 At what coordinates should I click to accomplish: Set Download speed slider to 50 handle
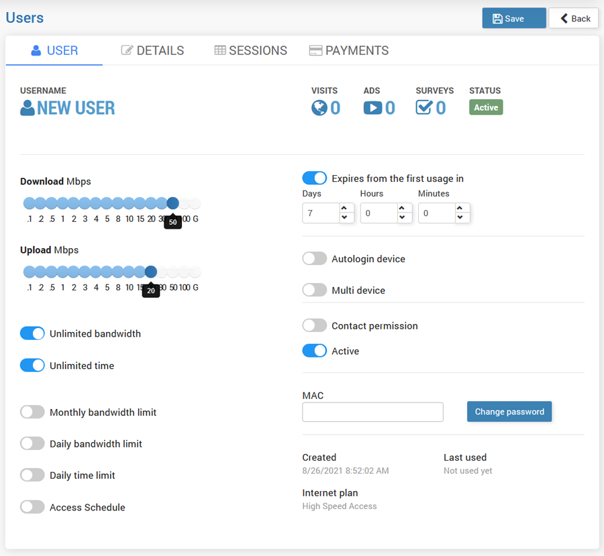pyautogui.click(x=172, y=203)
